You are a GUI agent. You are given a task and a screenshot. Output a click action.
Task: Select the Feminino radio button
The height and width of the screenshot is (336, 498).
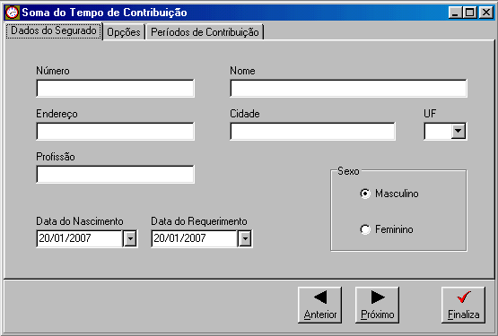click(x=365, y=229)
